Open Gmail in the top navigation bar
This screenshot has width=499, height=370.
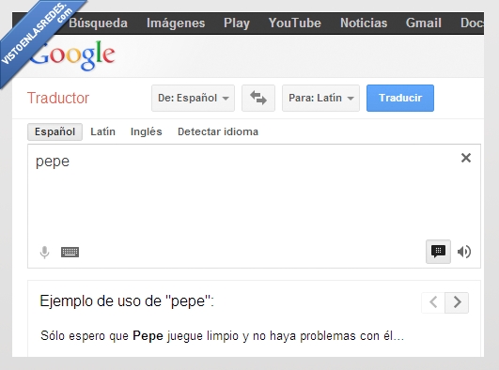(x=424, y=23)
